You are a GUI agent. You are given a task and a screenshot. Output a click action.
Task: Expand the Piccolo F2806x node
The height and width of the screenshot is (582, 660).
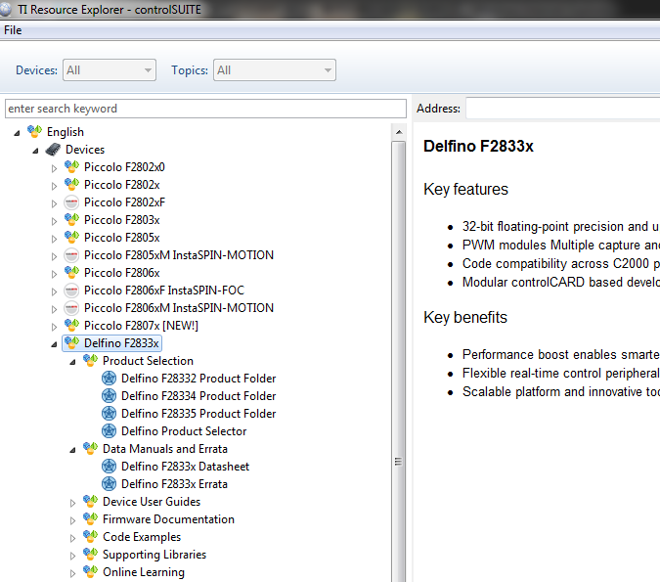tap(54, 274)
